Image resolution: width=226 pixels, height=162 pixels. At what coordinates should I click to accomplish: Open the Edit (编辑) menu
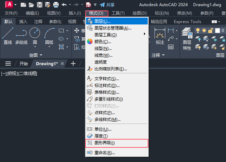[x=32, y=13]
